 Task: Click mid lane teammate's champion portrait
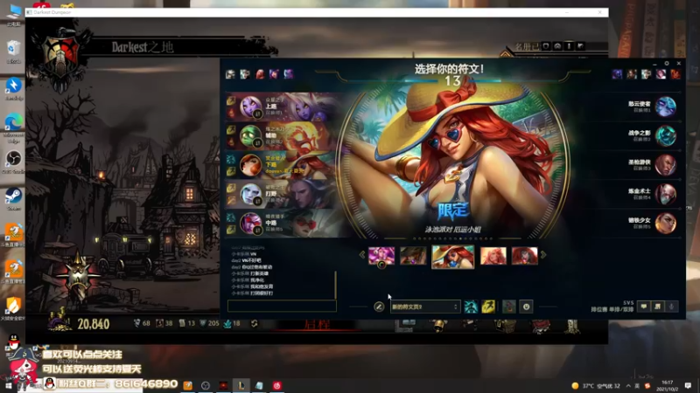pos(250,224)
